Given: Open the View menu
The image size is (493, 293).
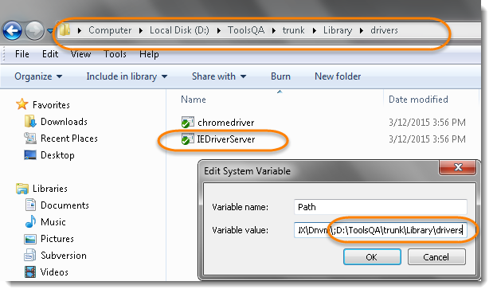Looking at the screenshot, I should coord(80,54).
